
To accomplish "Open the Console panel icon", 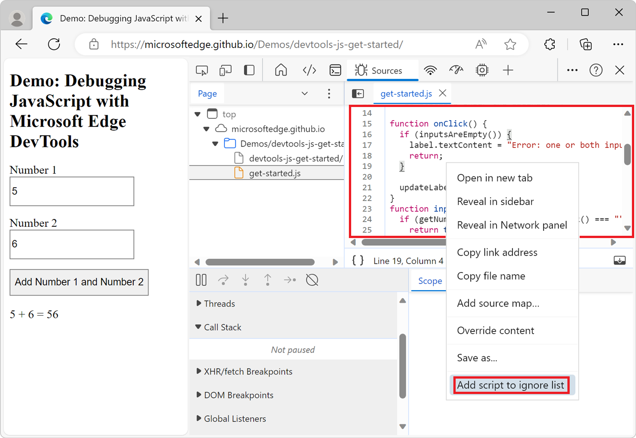I will 335,70.
